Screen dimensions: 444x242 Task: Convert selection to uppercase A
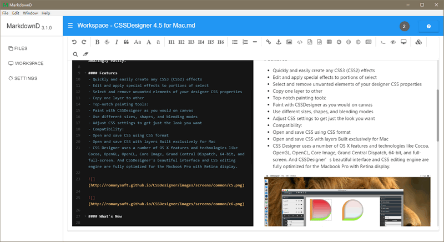click(x=149, y=42)
